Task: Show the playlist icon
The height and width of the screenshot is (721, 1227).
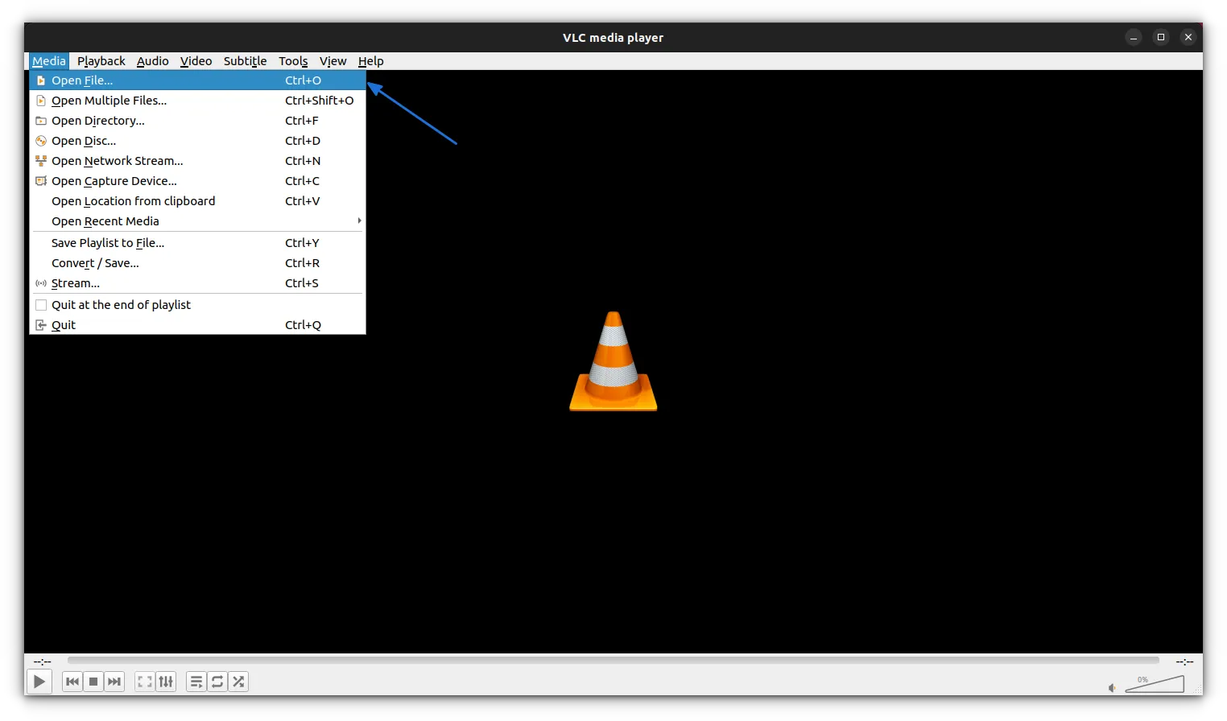Action: pyautogui.click(x=196, y=682)
